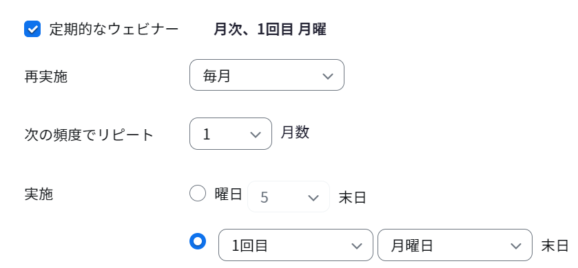Open the repeat interval dropdown showing 1
The height and width of the screenshot is (268, 578).
click(x=231, y=134)
